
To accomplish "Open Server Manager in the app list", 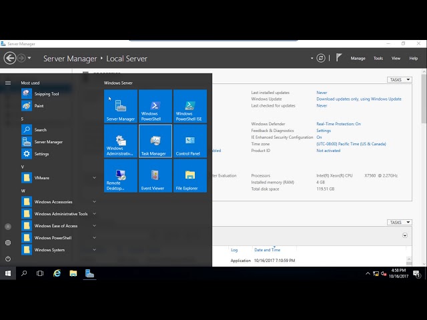I will click(59, 142).
